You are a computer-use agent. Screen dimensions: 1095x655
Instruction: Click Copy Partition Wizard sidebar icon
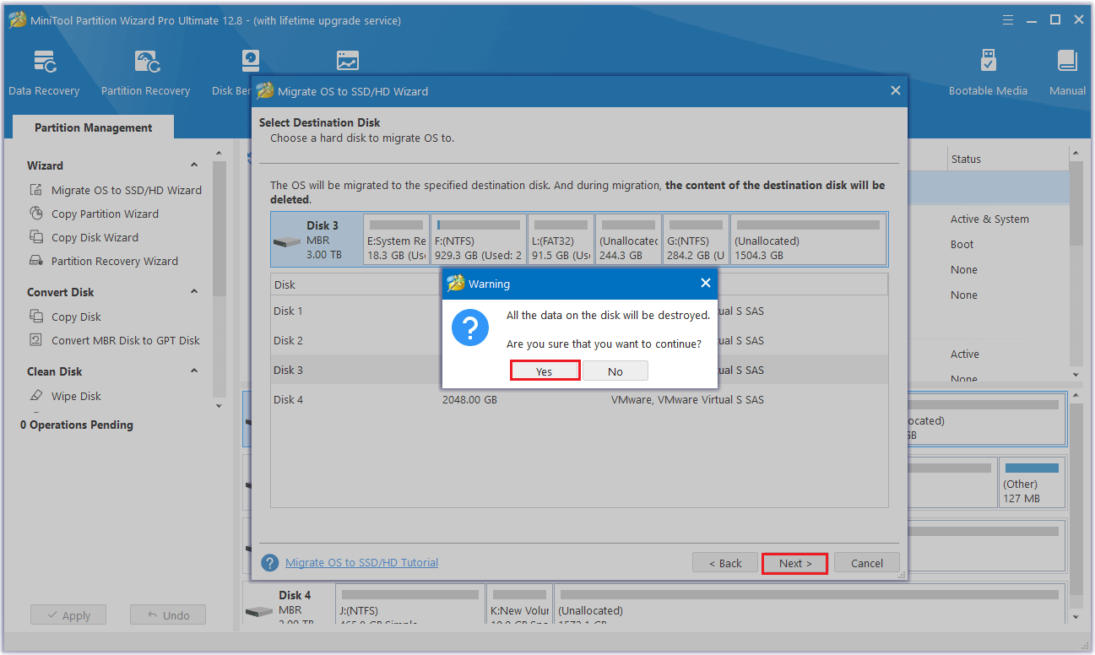[36, 214]
